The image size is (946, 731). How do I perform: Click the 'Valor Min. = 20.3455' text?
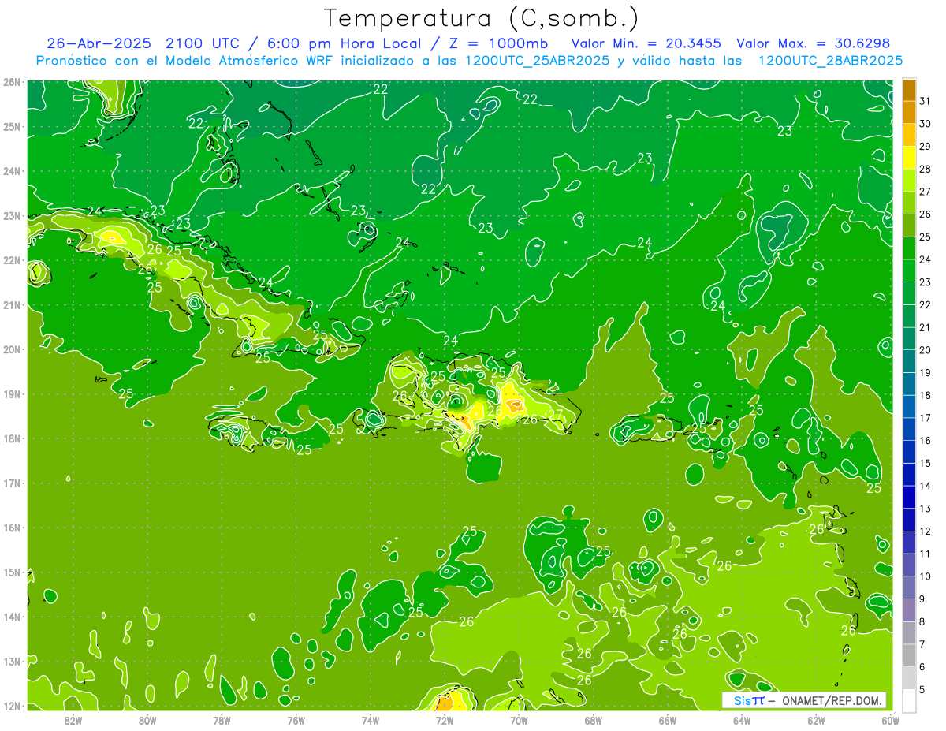pyautogui.click(x=646, y=43)
